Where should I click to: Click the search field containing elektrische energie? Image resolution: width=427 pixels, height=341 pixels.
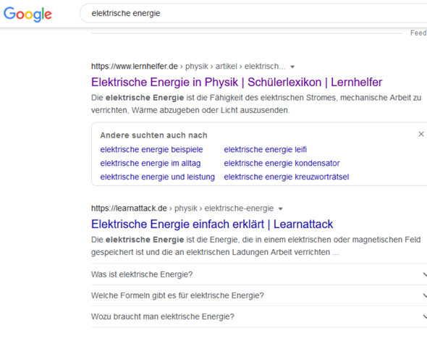click(x=253, y=13)
